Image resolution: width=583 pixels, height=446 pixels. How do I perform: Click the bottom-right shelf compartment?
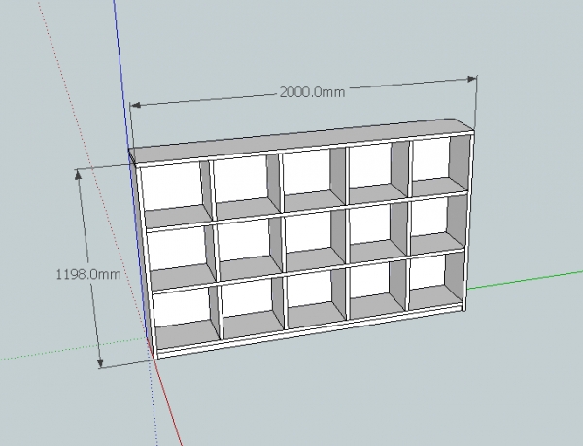point(435,283)
